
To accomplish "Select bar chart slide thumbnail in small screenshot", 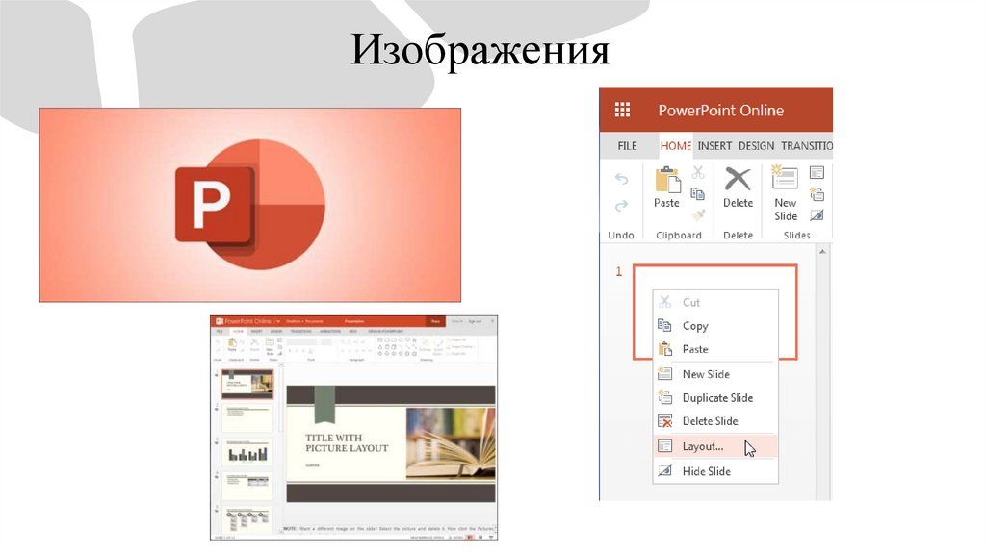I will point(247,452).
